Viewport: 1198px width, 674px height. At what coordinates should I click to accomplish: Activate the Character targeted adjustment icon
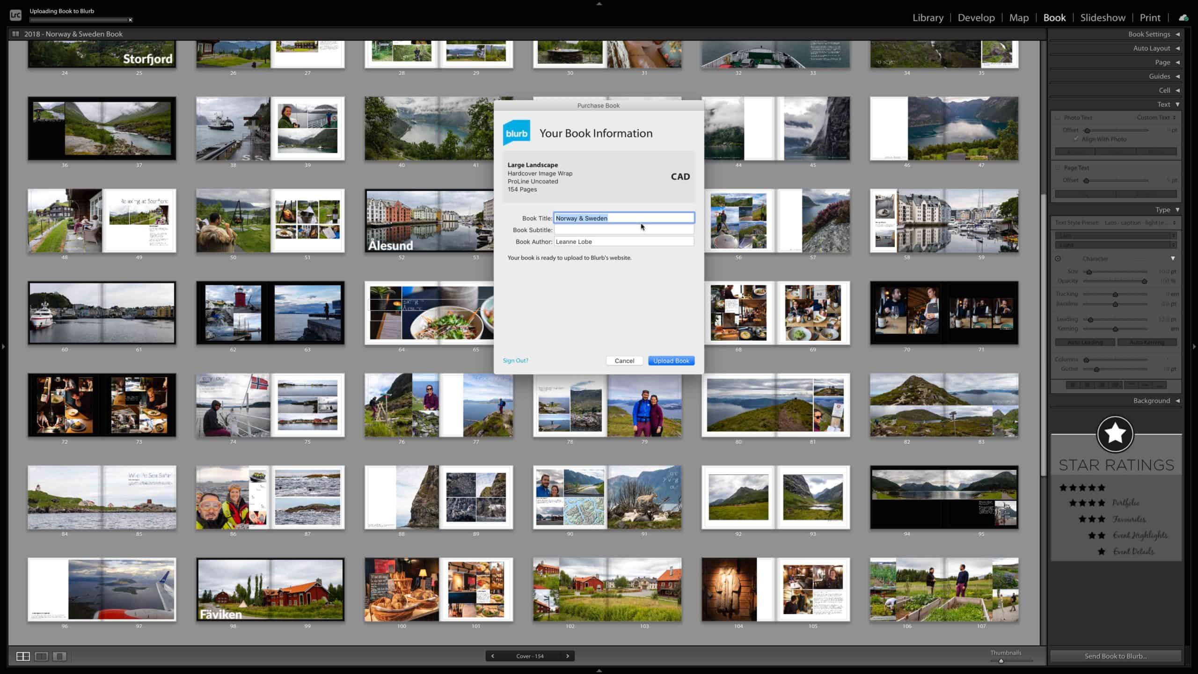click(1058, 258)
